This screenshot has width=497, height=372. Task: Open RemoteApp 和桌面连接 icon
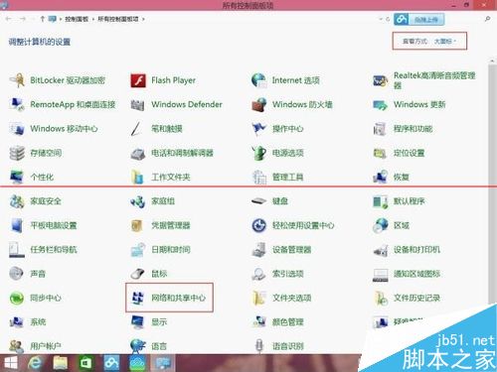(17, 104)
